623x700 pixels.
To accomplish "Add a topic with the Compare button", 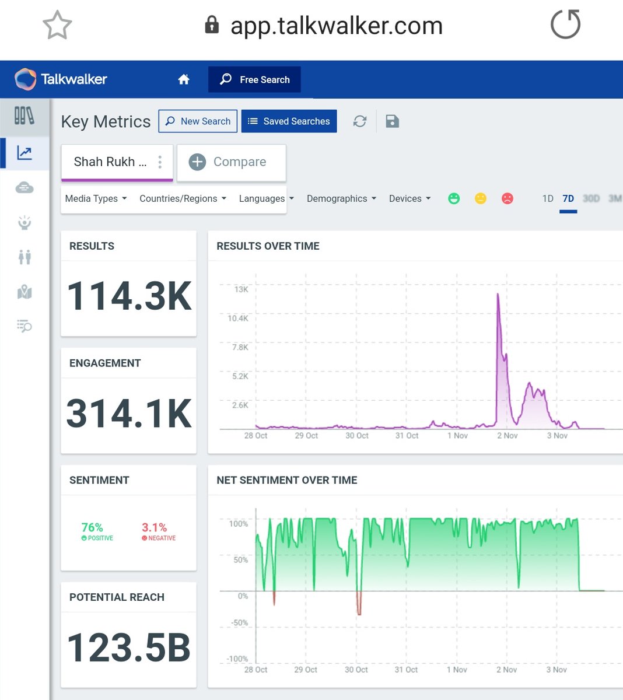I will pos(231,162).
